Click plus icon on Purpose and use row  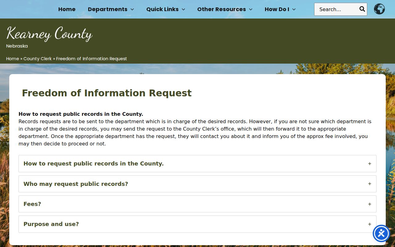coord(369,224)
